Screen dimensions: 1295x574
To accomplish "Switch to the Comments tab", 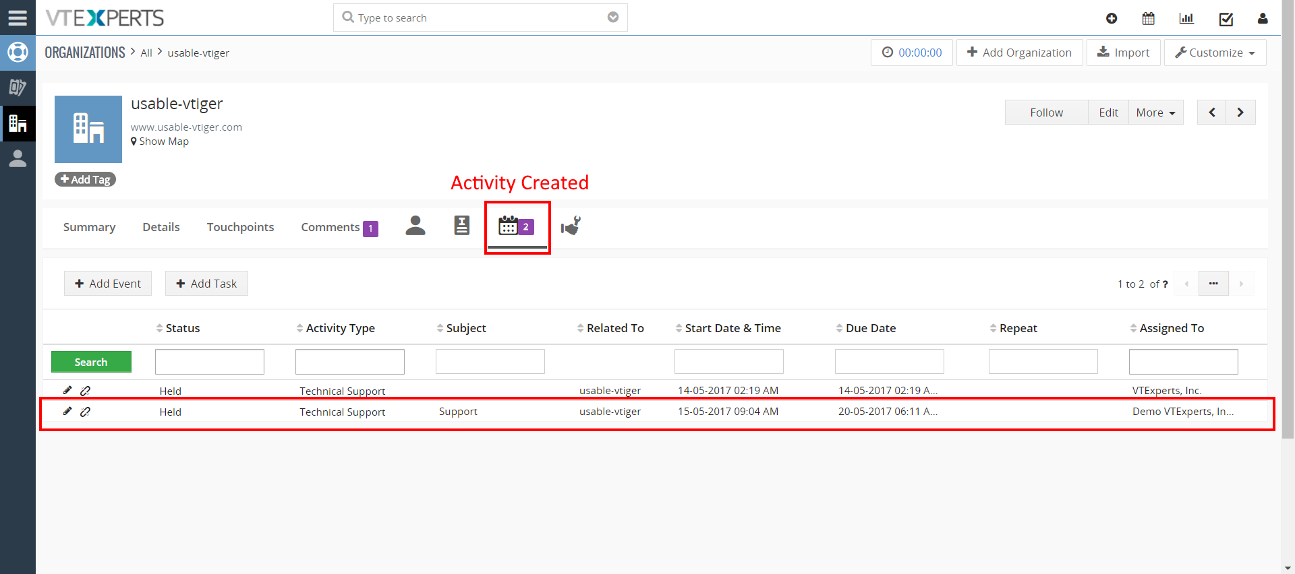I will coord(339,228).
